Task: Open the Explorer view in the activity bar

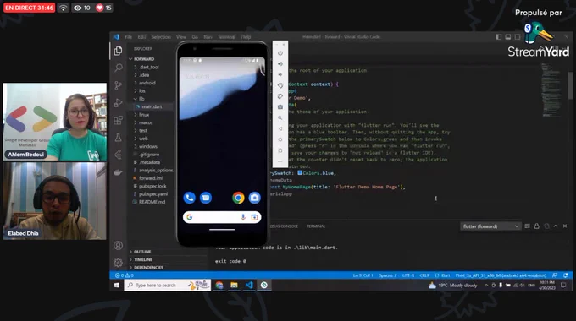Action: (x=118, y=51)
